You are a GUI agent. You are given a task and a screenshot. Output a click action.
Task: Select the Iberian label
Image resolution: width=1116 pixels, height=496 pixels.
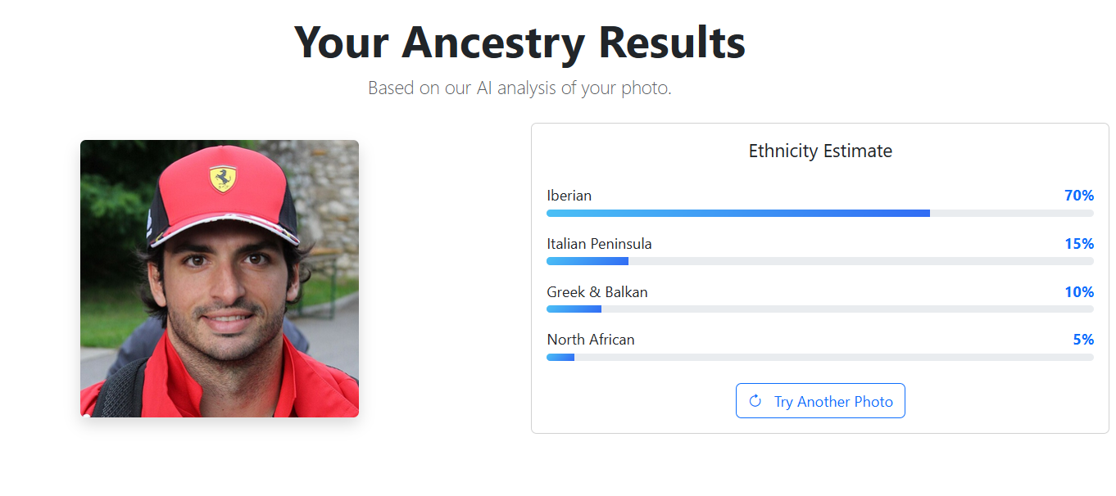(569, 196)
